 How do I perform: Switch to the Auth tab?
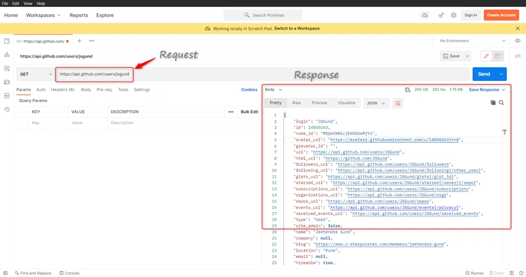pos(41,90)
